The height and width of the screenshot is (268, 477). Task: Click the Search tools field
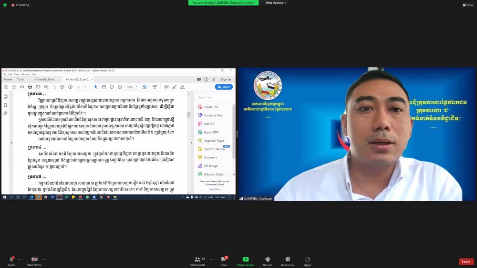click(x=215, y=97)
